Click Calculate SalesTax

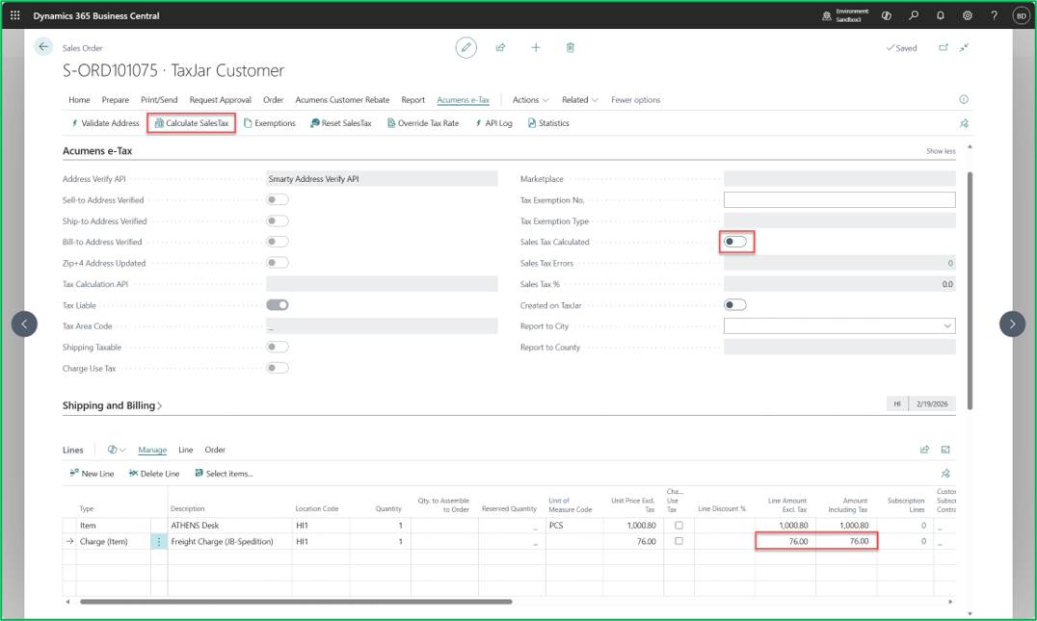pyautogui.click(x=192, y=123)
